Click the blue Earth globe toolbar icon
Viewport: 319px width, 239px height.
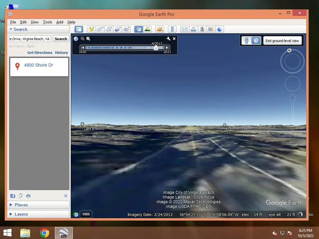tap(220, 29)
